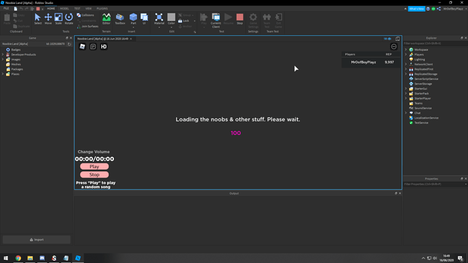Open the HOME ribbon tab
This screenshot has height=263, width=468.
tap(51, 9)
